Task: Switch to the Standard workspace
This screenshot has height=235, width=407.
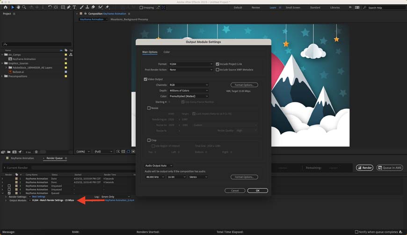Action: coord(315,7)
